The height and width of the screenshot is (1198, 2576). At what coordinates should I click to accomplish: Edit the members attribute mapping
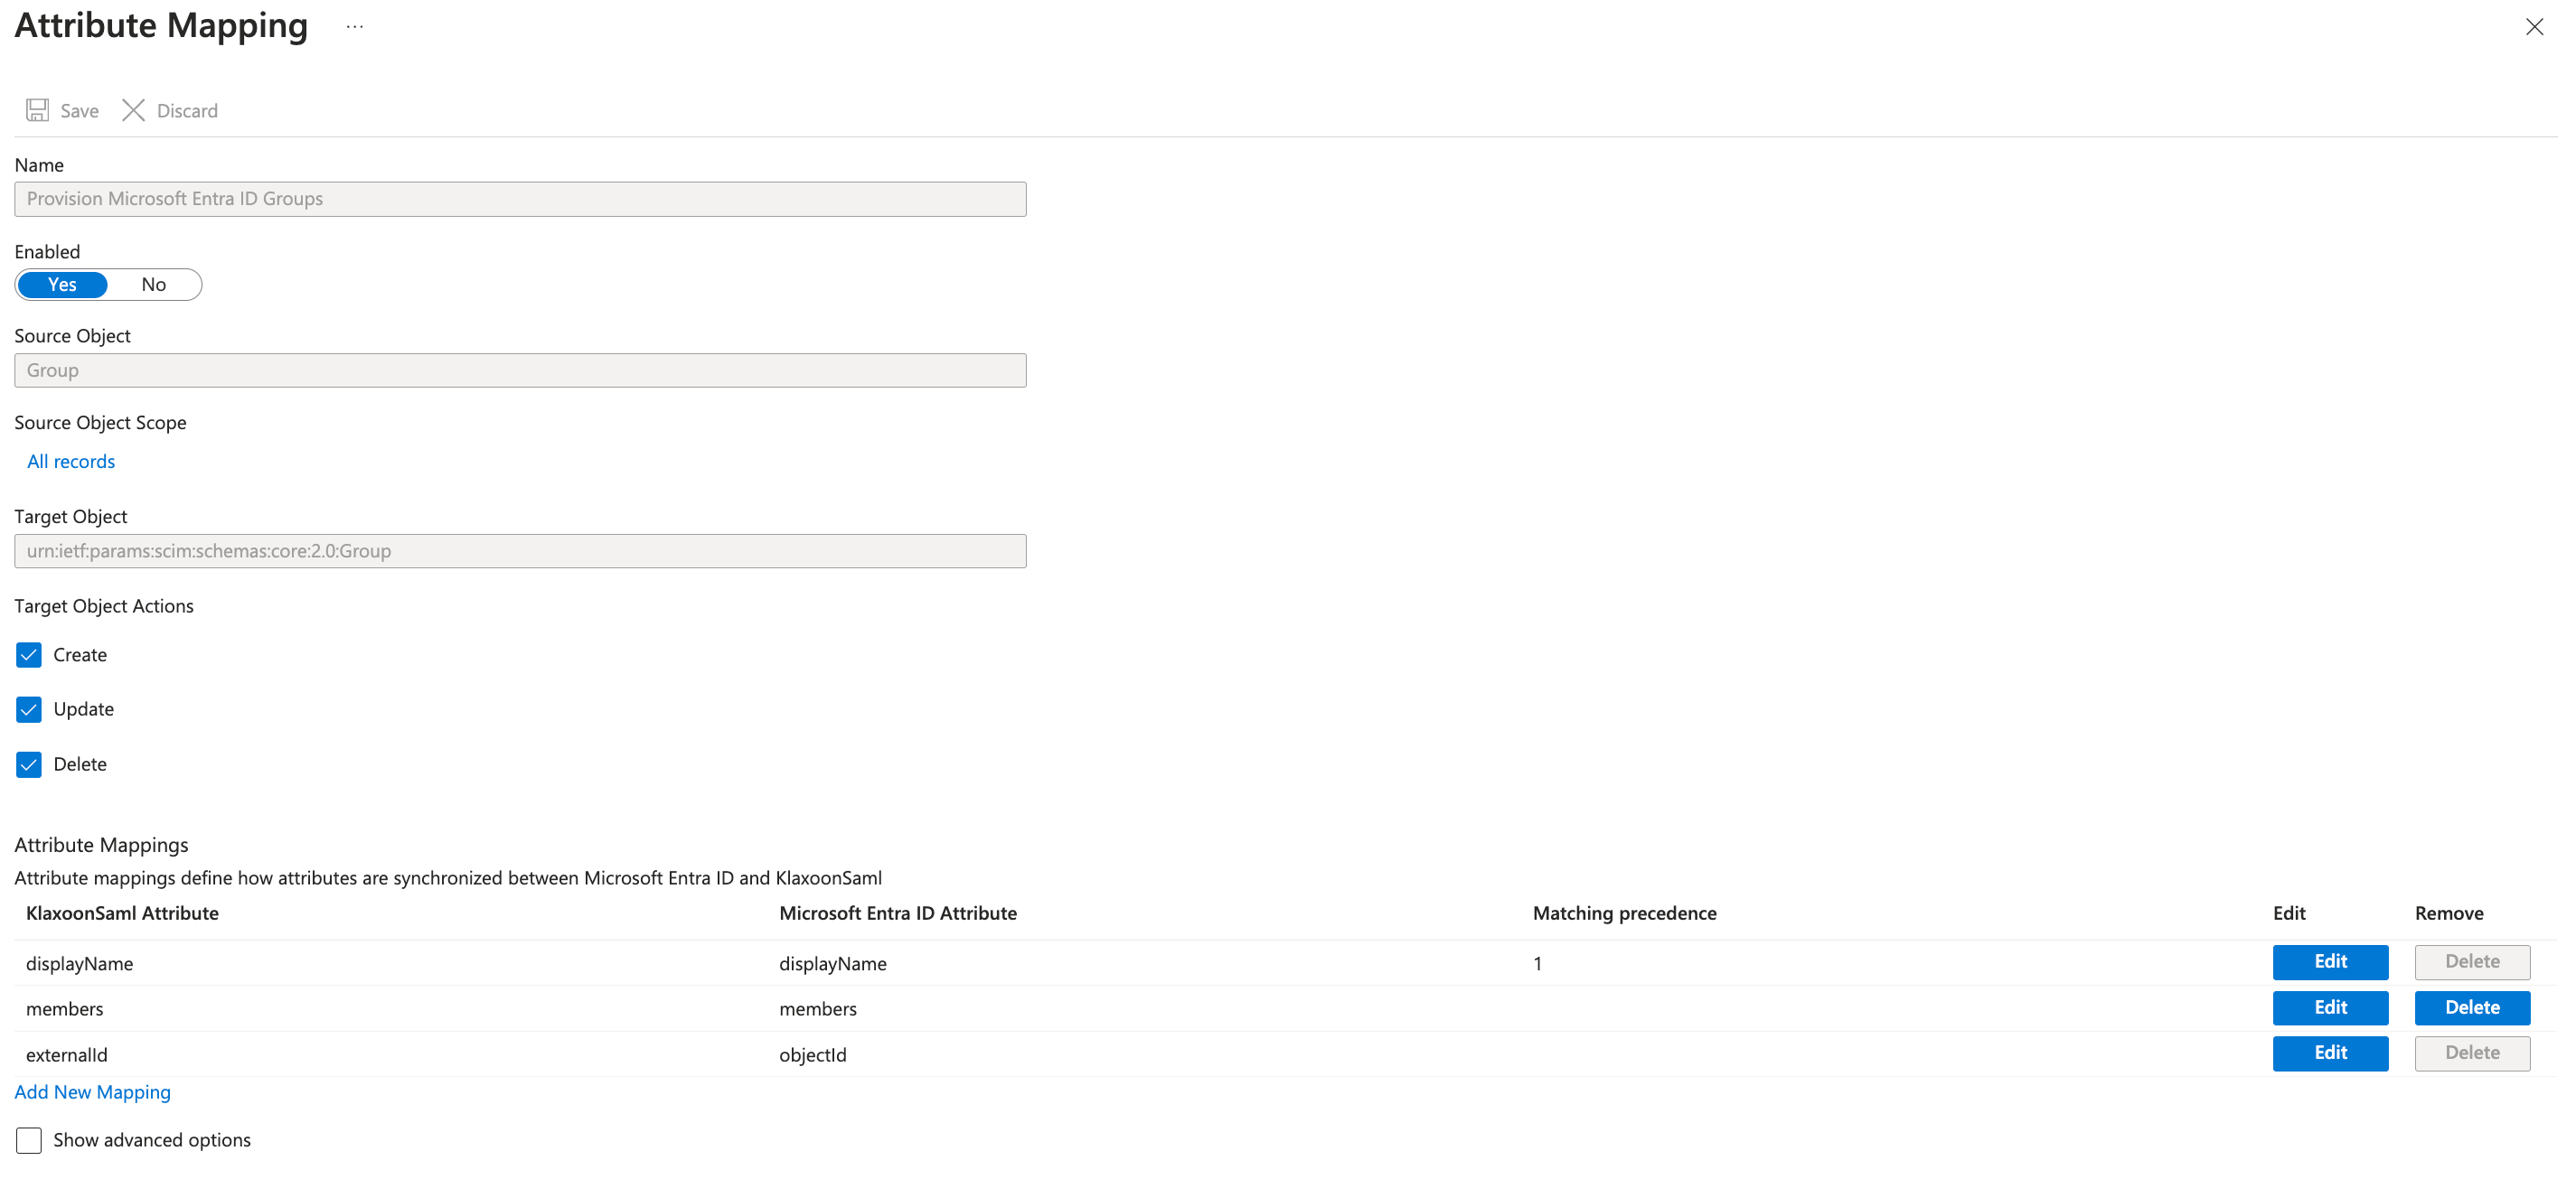tap(2329, 1008)
